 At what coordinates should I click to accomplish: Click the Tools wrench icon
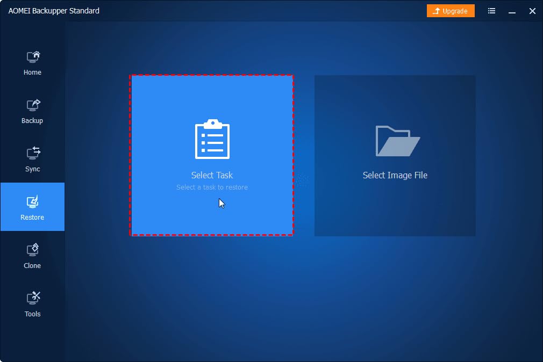click(33, 298)
